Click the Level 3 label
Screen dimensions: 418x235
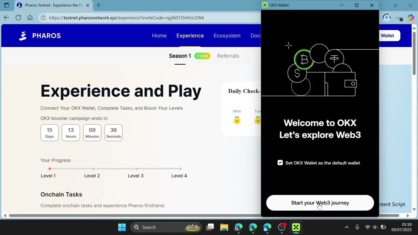136,176
